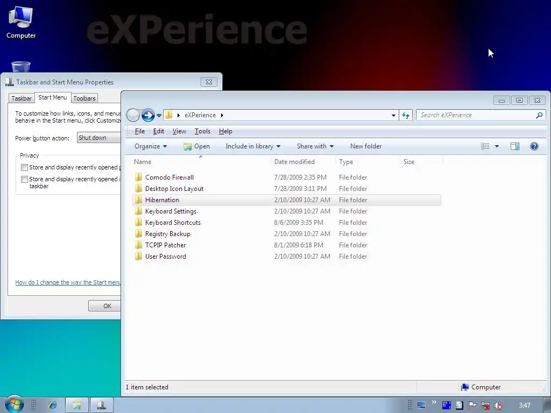Click the Keyboard Shortcuts folder icon

click(x=139, y=222)
